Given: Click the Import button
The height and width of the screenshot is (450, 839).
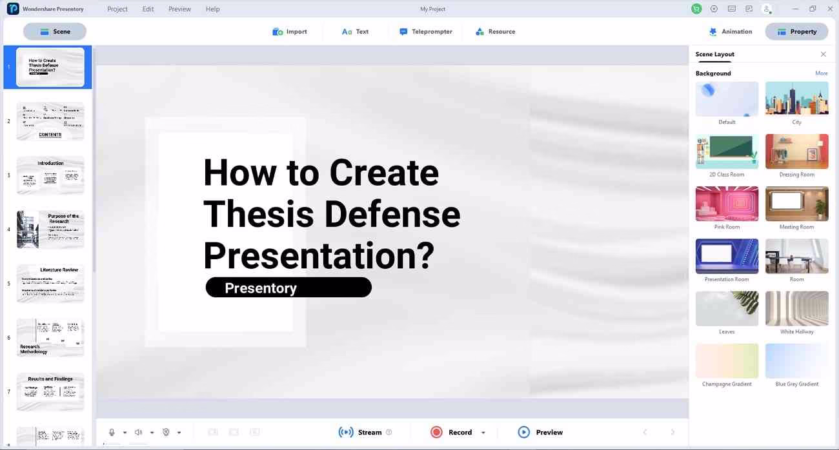Looking at the screenshot, I should 290,32.
